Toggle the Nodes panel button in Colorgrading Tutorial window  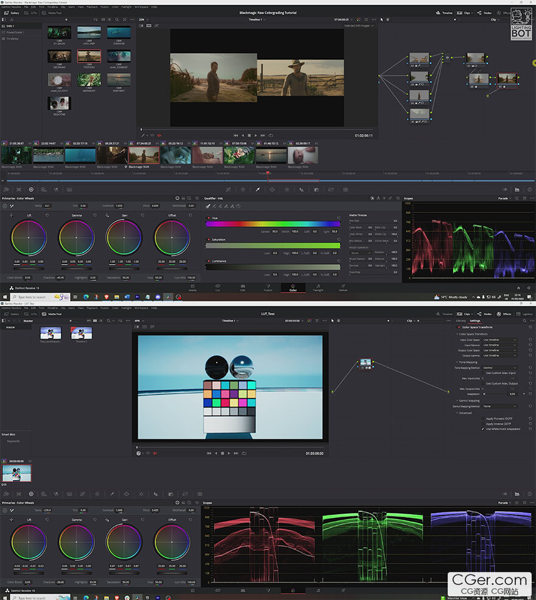(485, 13)
